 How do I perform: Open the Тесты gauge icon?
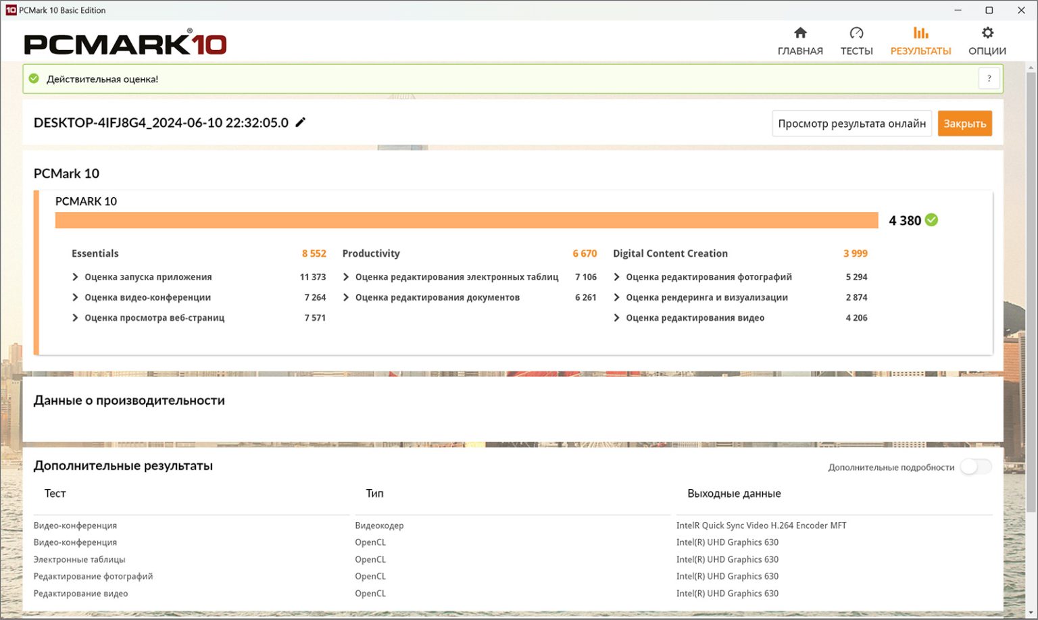(x=856, y=33)
